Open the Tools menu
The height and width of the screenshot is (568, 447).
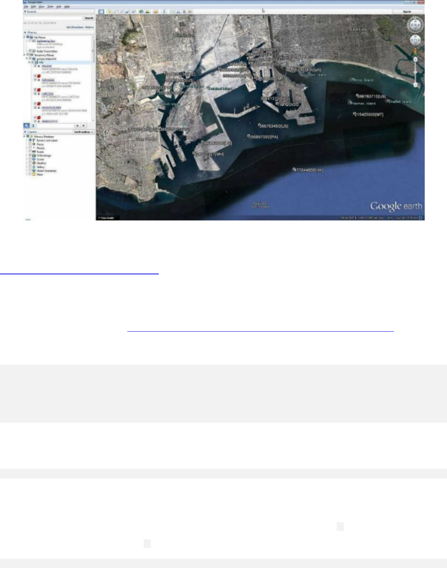(50, 7)
